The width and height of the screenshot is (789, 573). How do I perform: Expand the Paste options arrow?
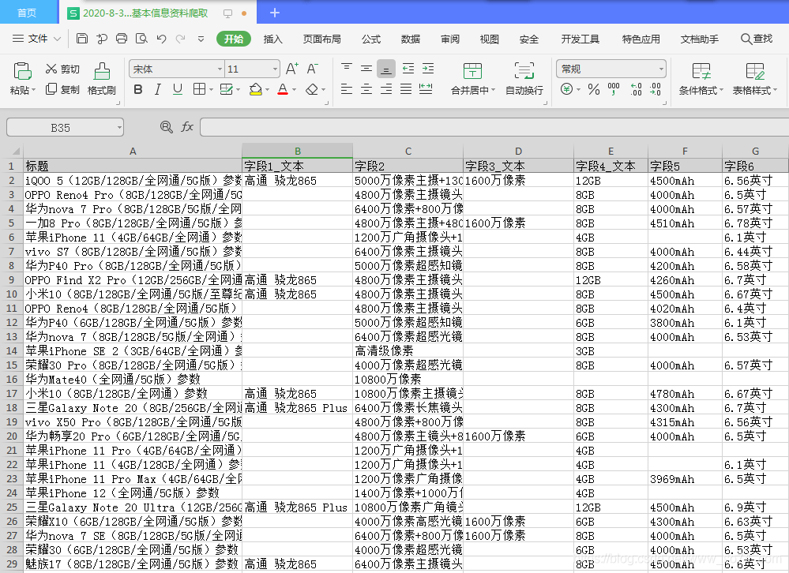pos(33,90)
